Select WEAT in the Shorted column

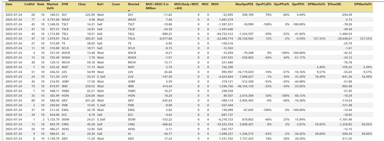coord(132,19)
